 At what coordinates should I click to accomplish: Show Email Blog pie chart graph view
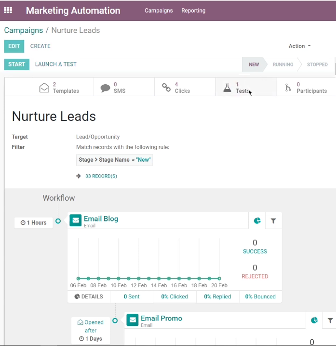[257, 221]
